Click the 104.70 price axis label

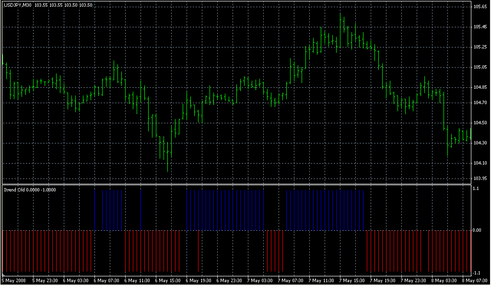(480, 102)
